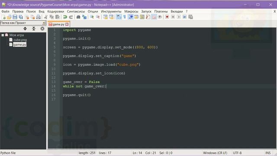277x156 pixels.
Task: Click the Fold all icon in workspace panel
Action: [x=34, y=29]
